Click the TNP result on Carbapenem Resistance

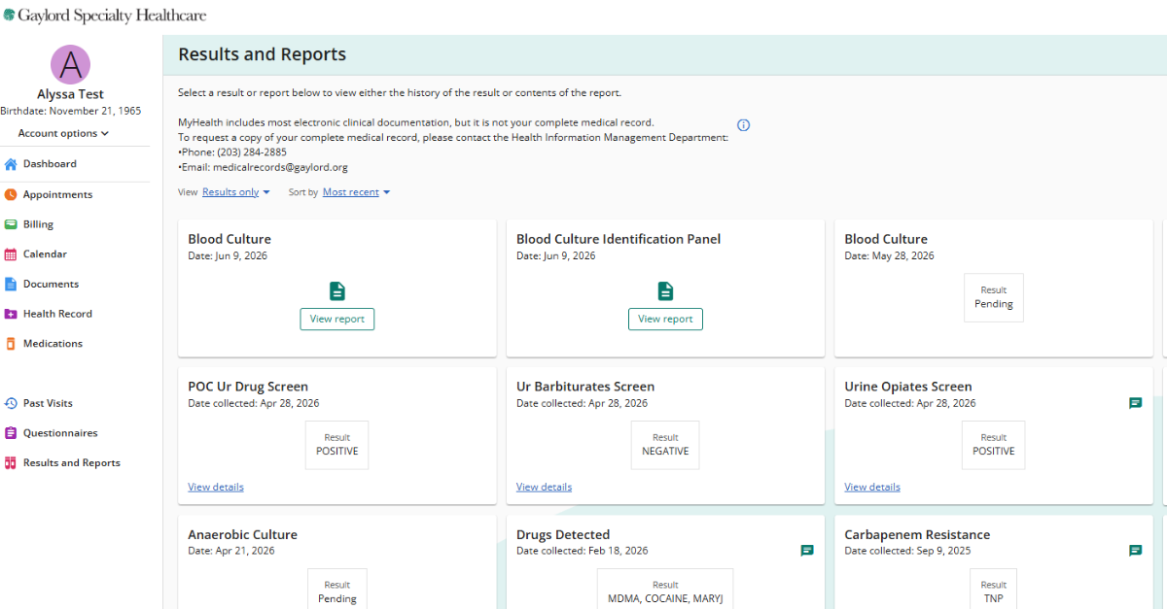point(994,589)
